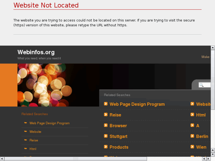Click the arrow icon beside right-panel Reise

tap(106, 114)
